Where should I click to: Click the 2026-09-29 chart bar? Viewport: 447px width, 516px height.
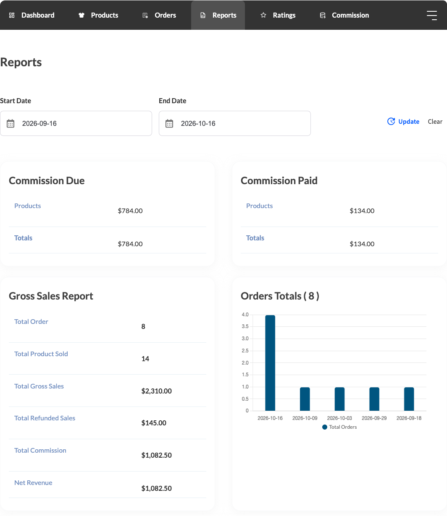point(374,399)
